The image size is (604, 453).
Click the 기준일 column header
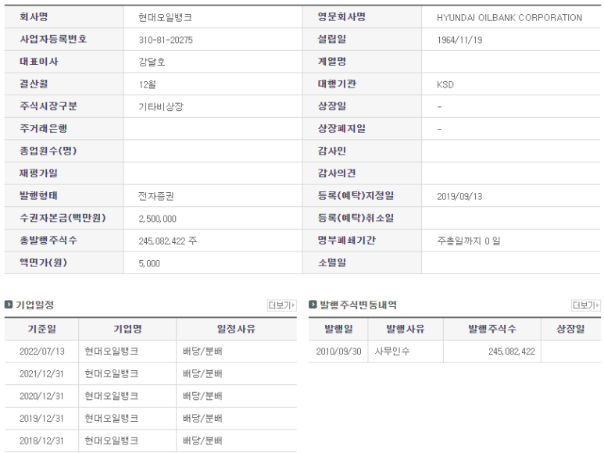[x=41, y=329]
